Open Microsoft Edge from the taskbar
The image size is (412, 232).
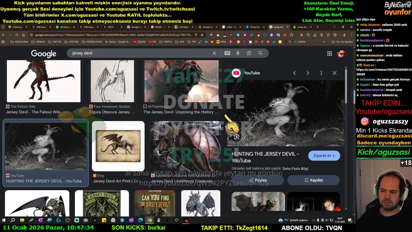pos(140,220)
